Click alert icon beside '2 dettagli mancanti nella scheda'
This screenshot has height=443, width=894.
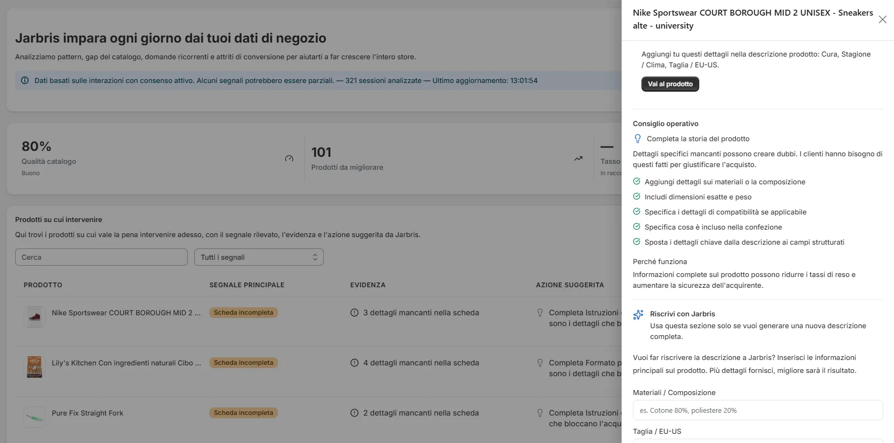(354, 413)
